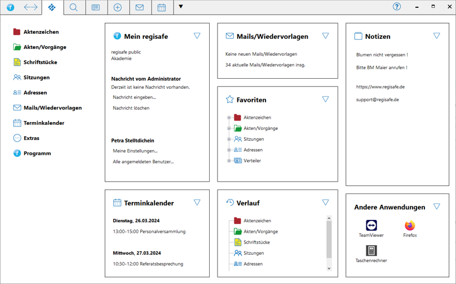Open the Mein regisafe panel dropdown triangle
456x284 pixels.
[197, 36]
